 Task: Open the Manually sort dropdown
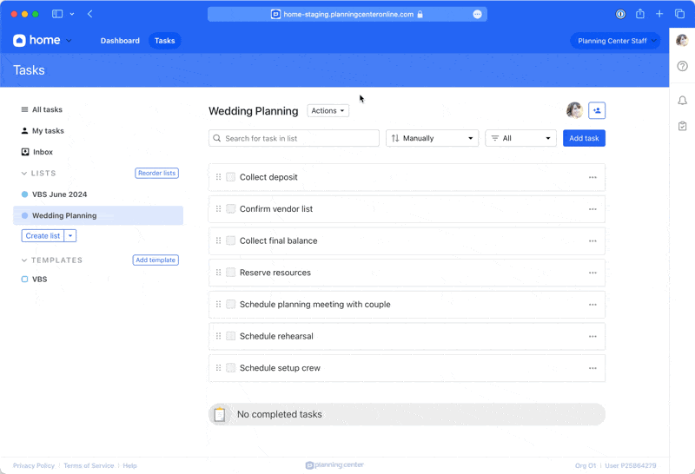point(432,138)
